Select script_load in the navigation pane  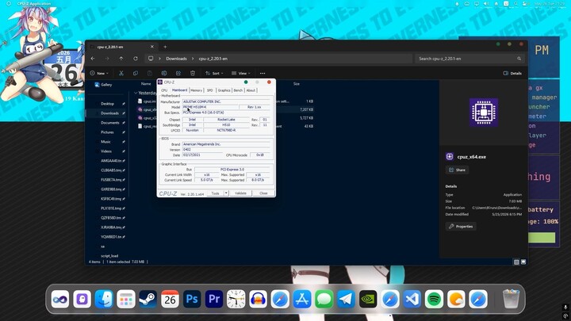coord(109,256)
